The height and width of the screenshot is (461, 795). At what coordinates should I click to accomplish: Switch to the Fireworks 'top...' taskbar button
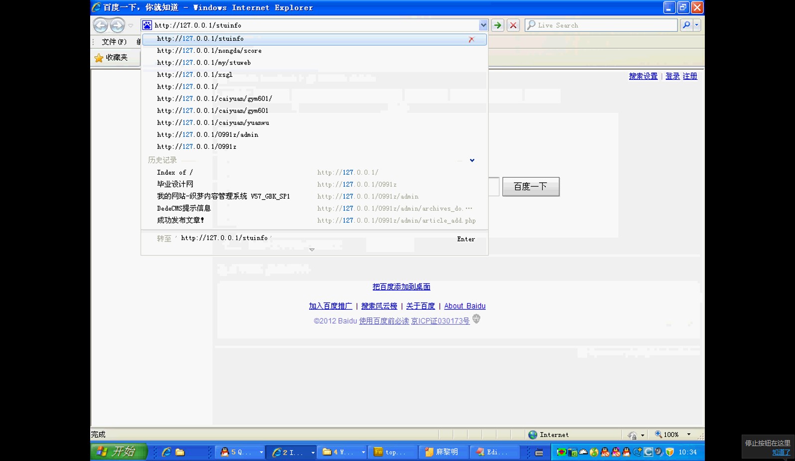click(x=393, y=452)
